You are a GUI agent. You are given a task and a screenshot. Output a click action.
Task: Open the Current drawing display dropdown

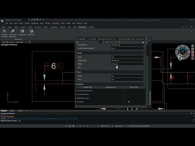[127, 48]
